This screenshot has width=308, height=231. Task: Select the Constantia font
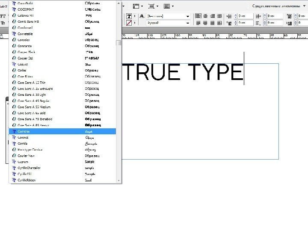(x=62, y=46)
